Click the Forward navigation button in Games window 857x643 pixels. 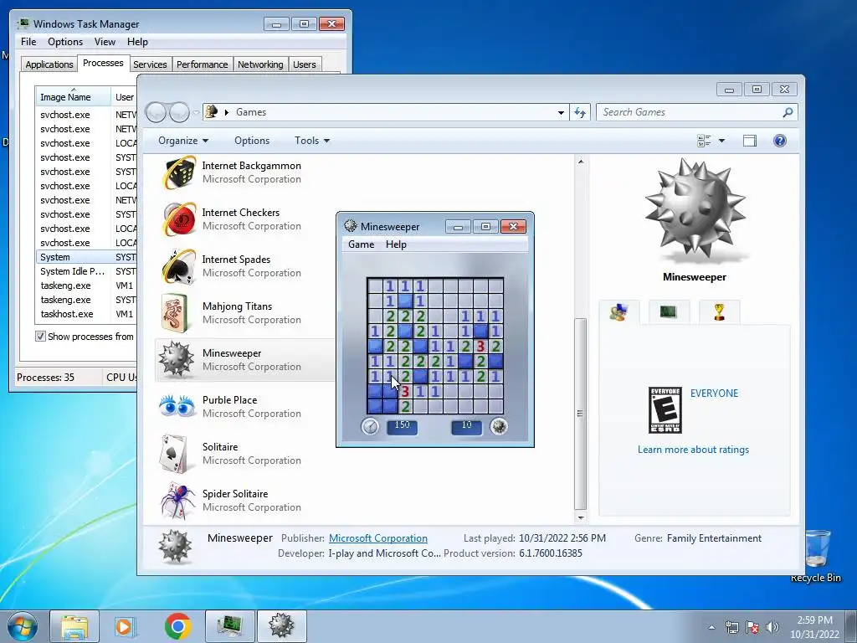pyautogui.click(x=179, y=113)
